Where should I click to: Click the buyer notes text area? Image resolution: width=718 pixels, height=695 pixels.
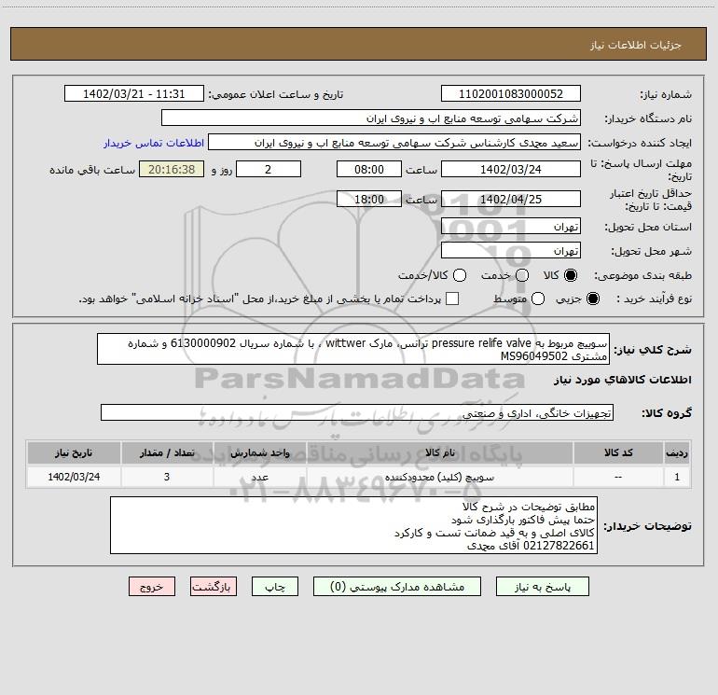click(x=353, y=525)
